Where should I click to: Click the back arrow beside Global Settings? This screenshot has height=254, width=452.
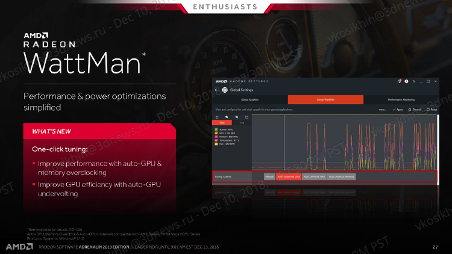[216, 90]
